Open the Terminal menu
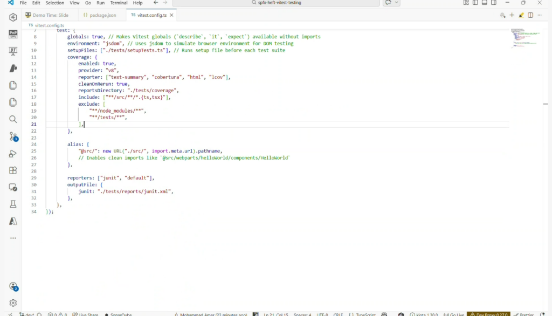552x316 pixels. (x=119, y=3)
